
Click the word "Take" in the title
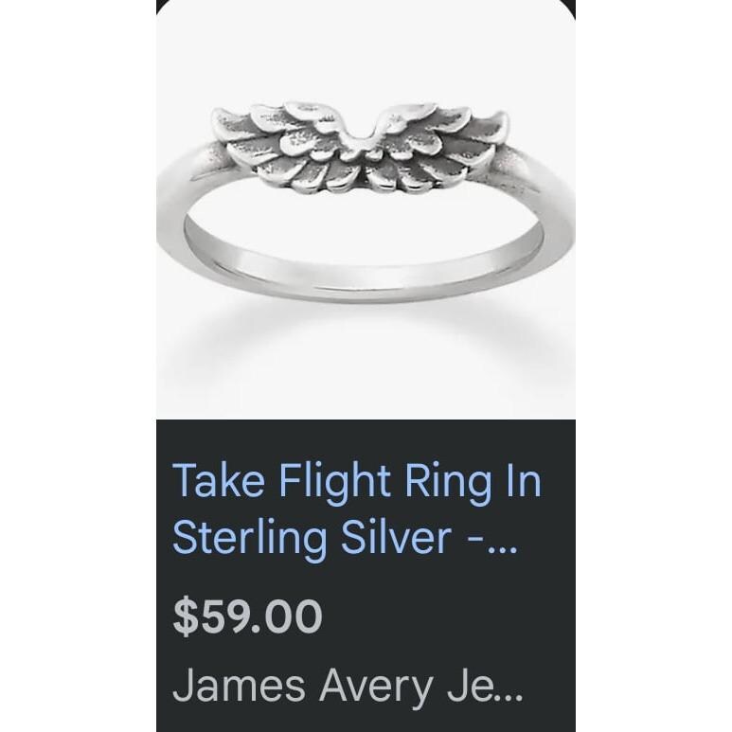pos(219,480)
